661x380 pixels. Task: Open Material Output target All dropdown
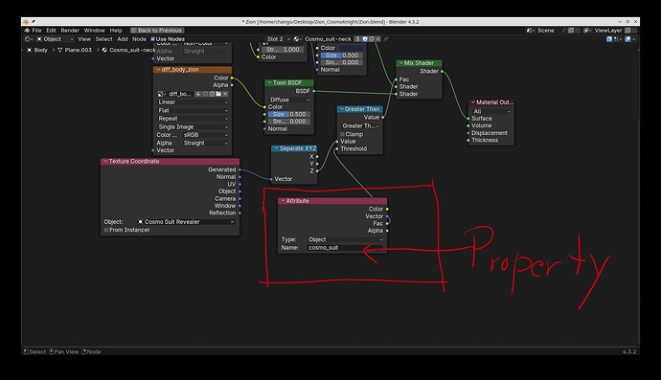pos(491,111)
